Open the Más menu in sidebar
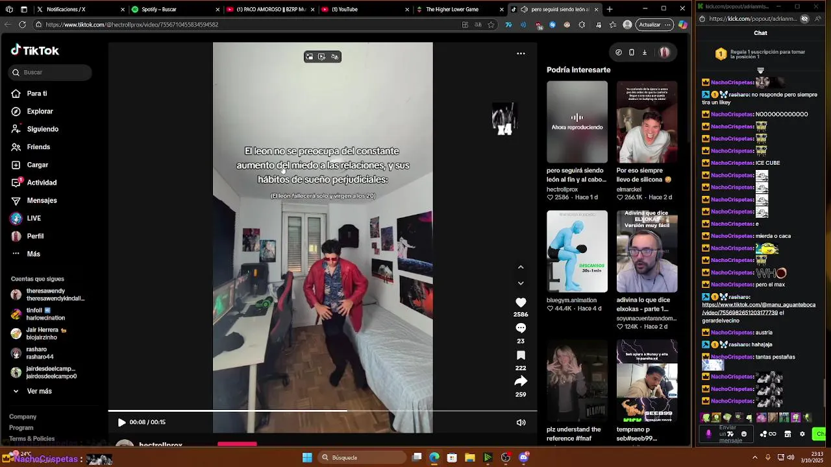Viewport: 831px width, 467px height. (33, 254)
